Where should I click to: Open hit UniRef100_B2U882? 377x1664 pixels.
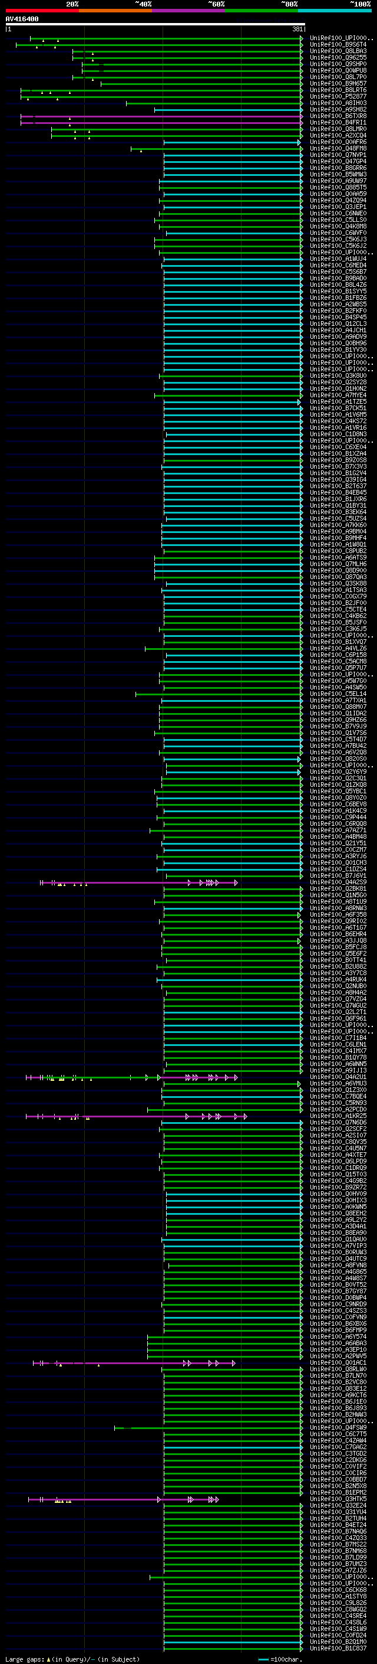[x=338, y=966]
